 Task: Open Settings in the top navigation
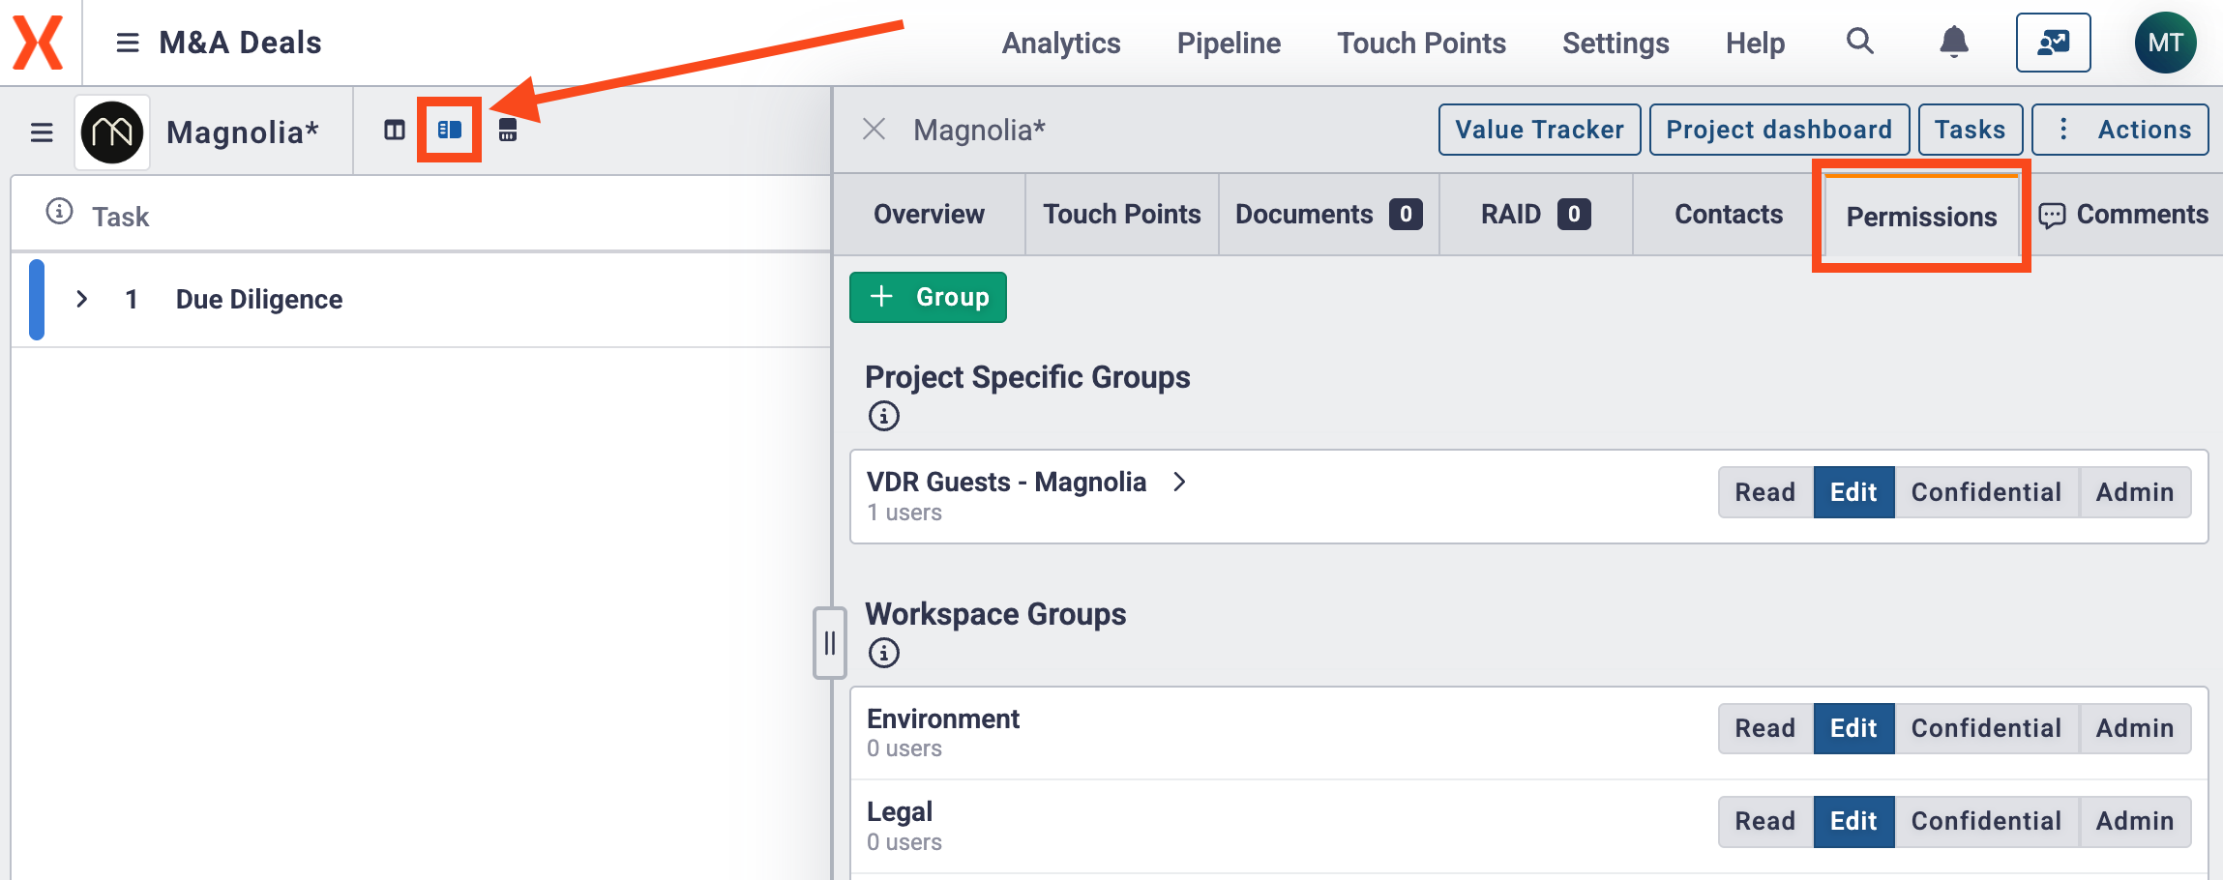(x=1615, y=43)
